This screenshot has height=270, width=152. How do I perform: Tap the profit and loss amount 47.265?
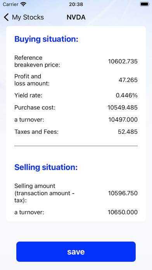128,80
